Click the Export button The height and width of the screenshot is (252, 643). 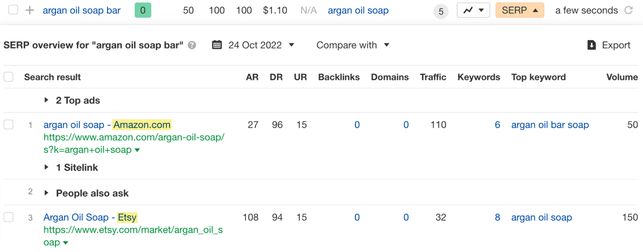click(609, 45)
